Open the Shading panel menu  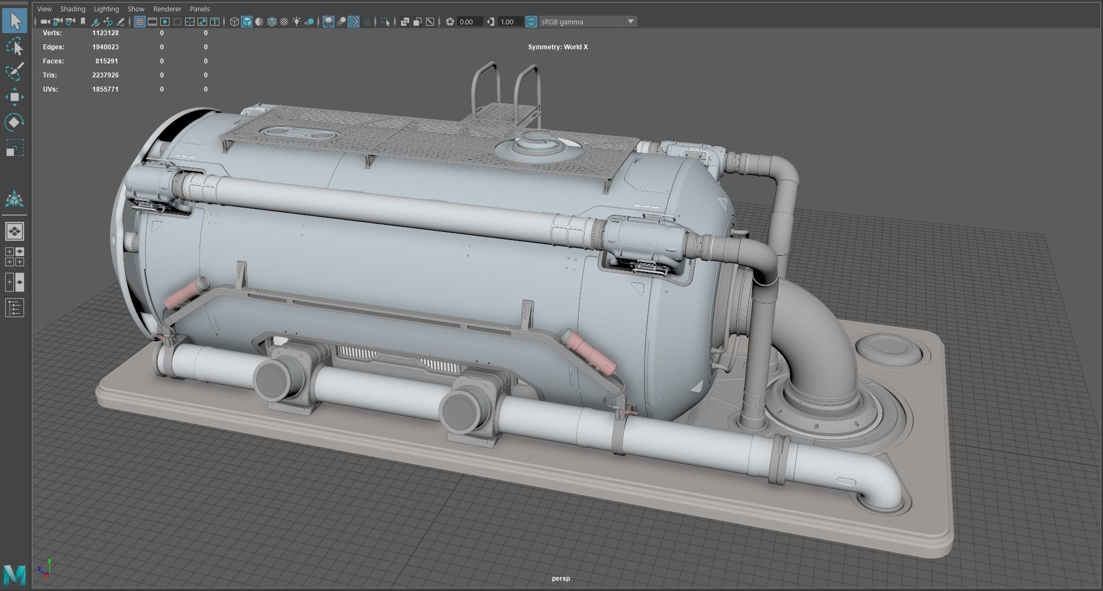(73, 9)
